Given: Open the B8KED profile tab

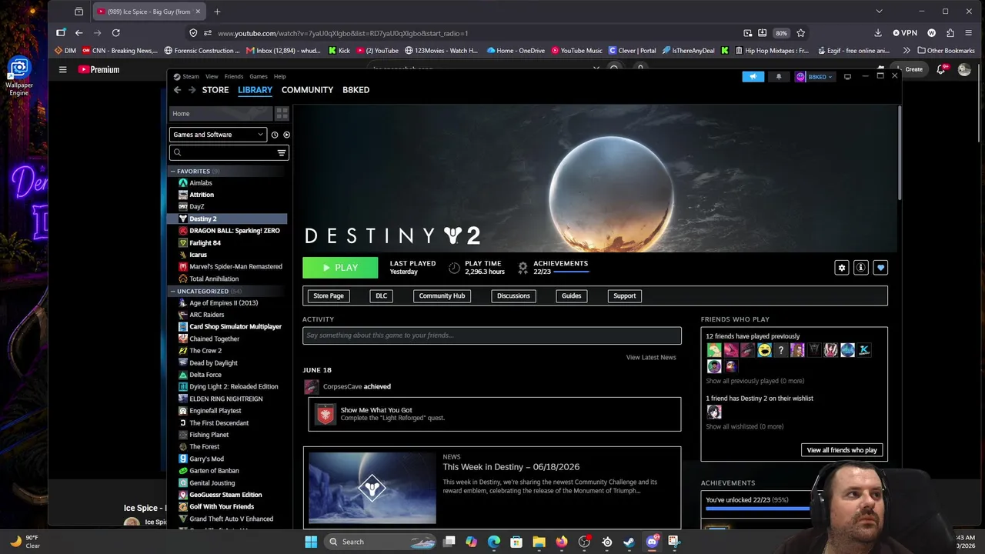Looking at the screenshot, I should coord(356,90).
